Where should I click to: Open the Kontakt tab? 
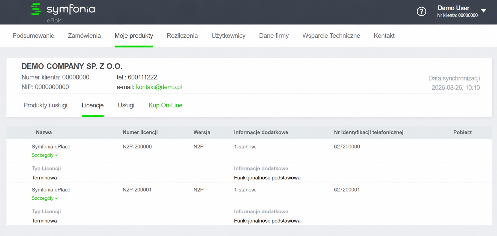[x=384, y=36]
